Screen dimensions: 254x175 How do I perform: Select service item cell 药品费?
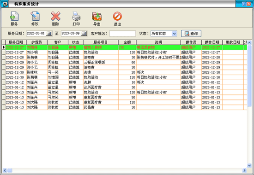coord(101,107)
